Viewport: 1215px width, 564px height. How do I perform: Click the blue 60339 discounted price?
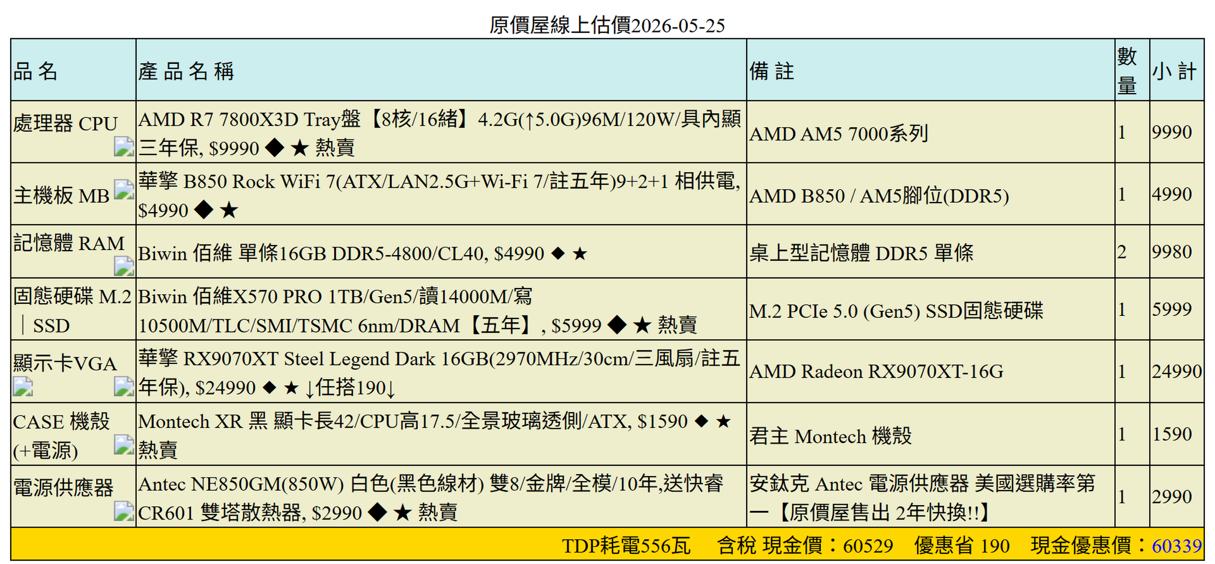click(1177, 546)
